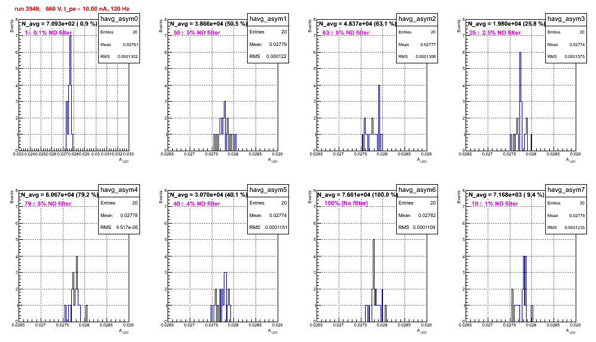The image size is (596, 342).
Task: Click the magenta 25± 2.5% ND filter label
Action: click(495, 33)
